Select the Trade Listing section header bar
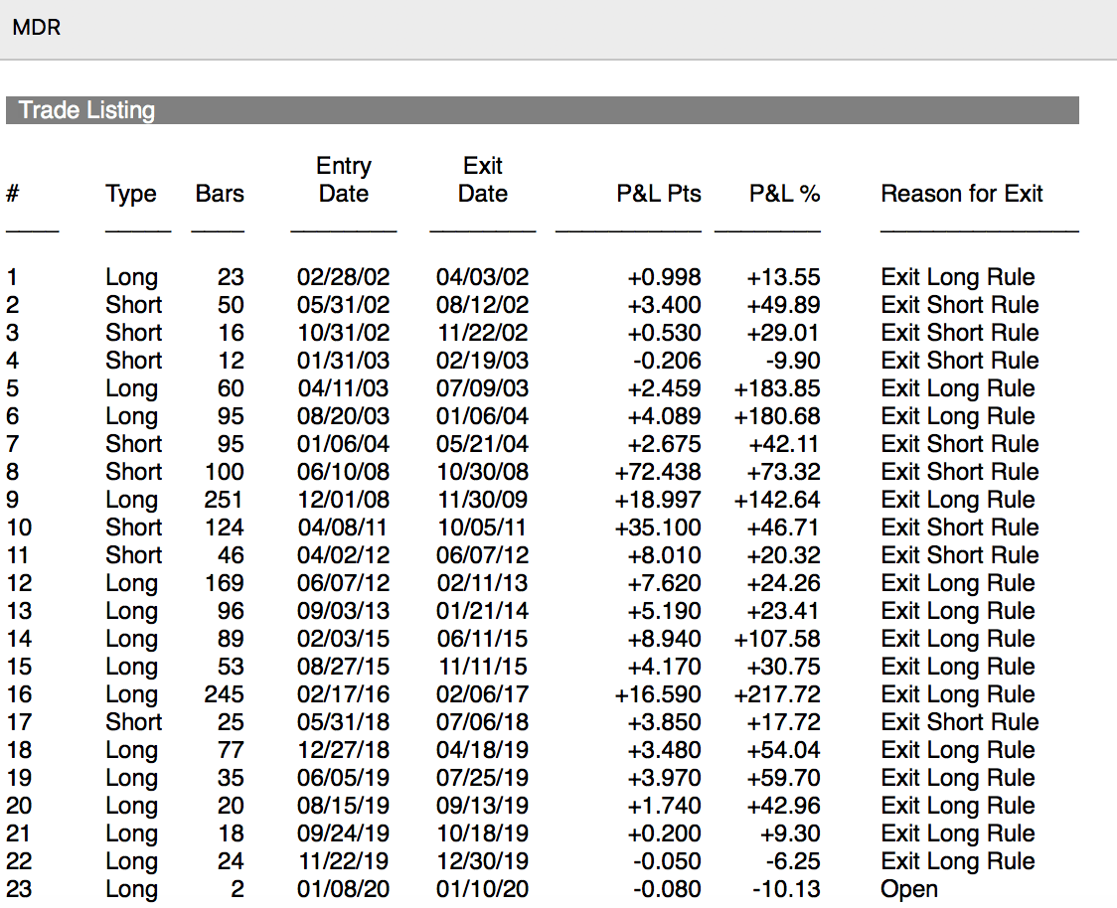Viewport: 1117px width, 908px height. (542, 110)
